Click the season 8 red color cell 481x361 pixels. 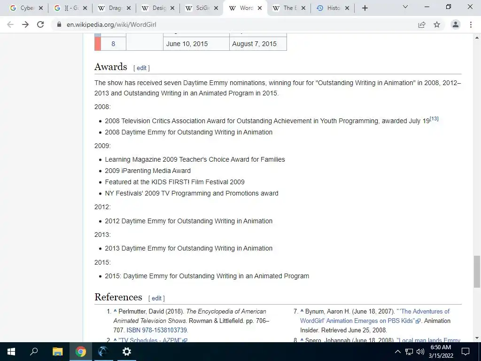coord(98,44)
